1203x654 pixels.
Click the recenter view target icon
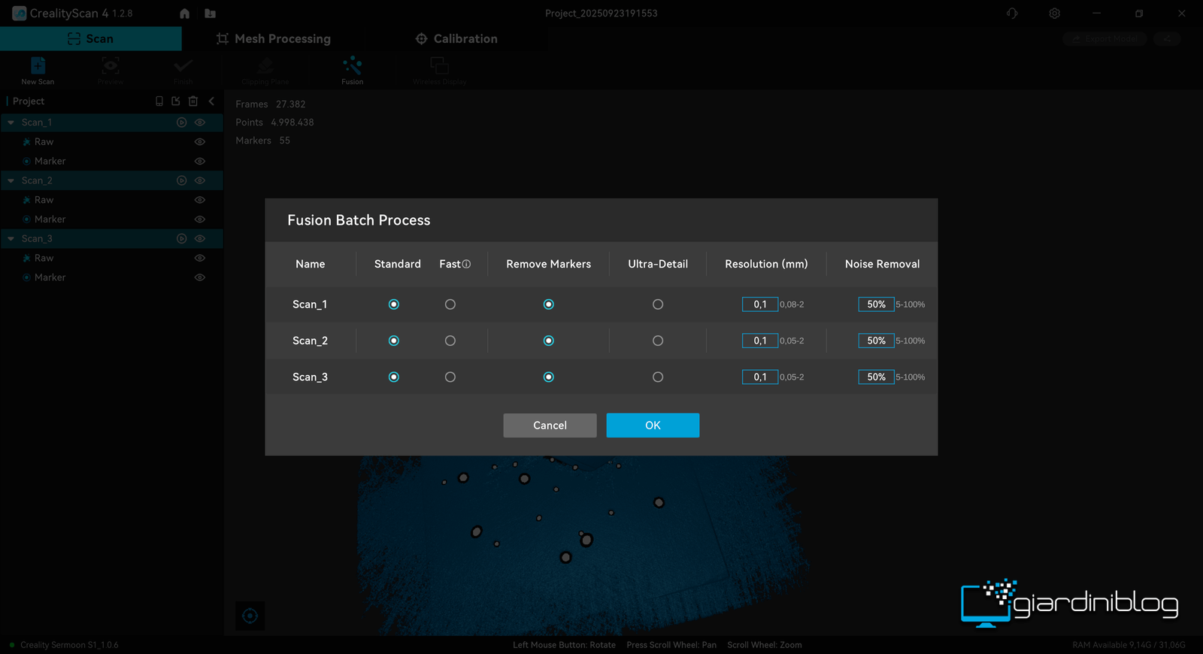pos(250,616)
